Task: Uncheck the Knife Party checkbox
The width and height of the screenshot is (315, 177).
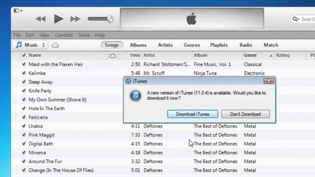Action: tap(24, 91)
